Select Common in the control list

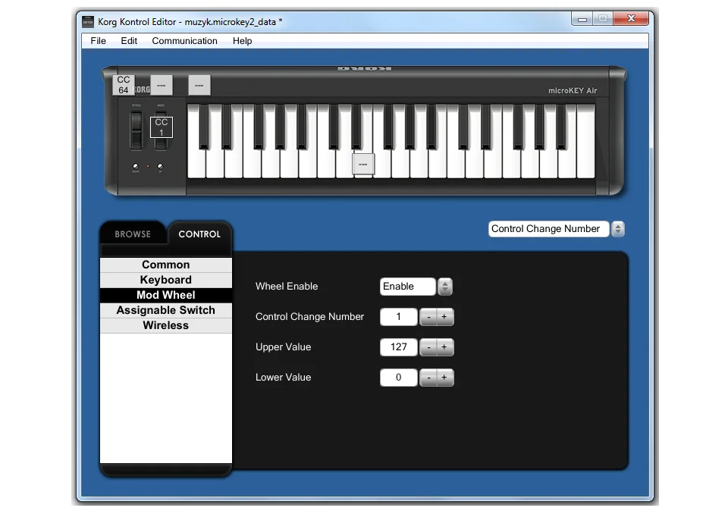(166, 265)
